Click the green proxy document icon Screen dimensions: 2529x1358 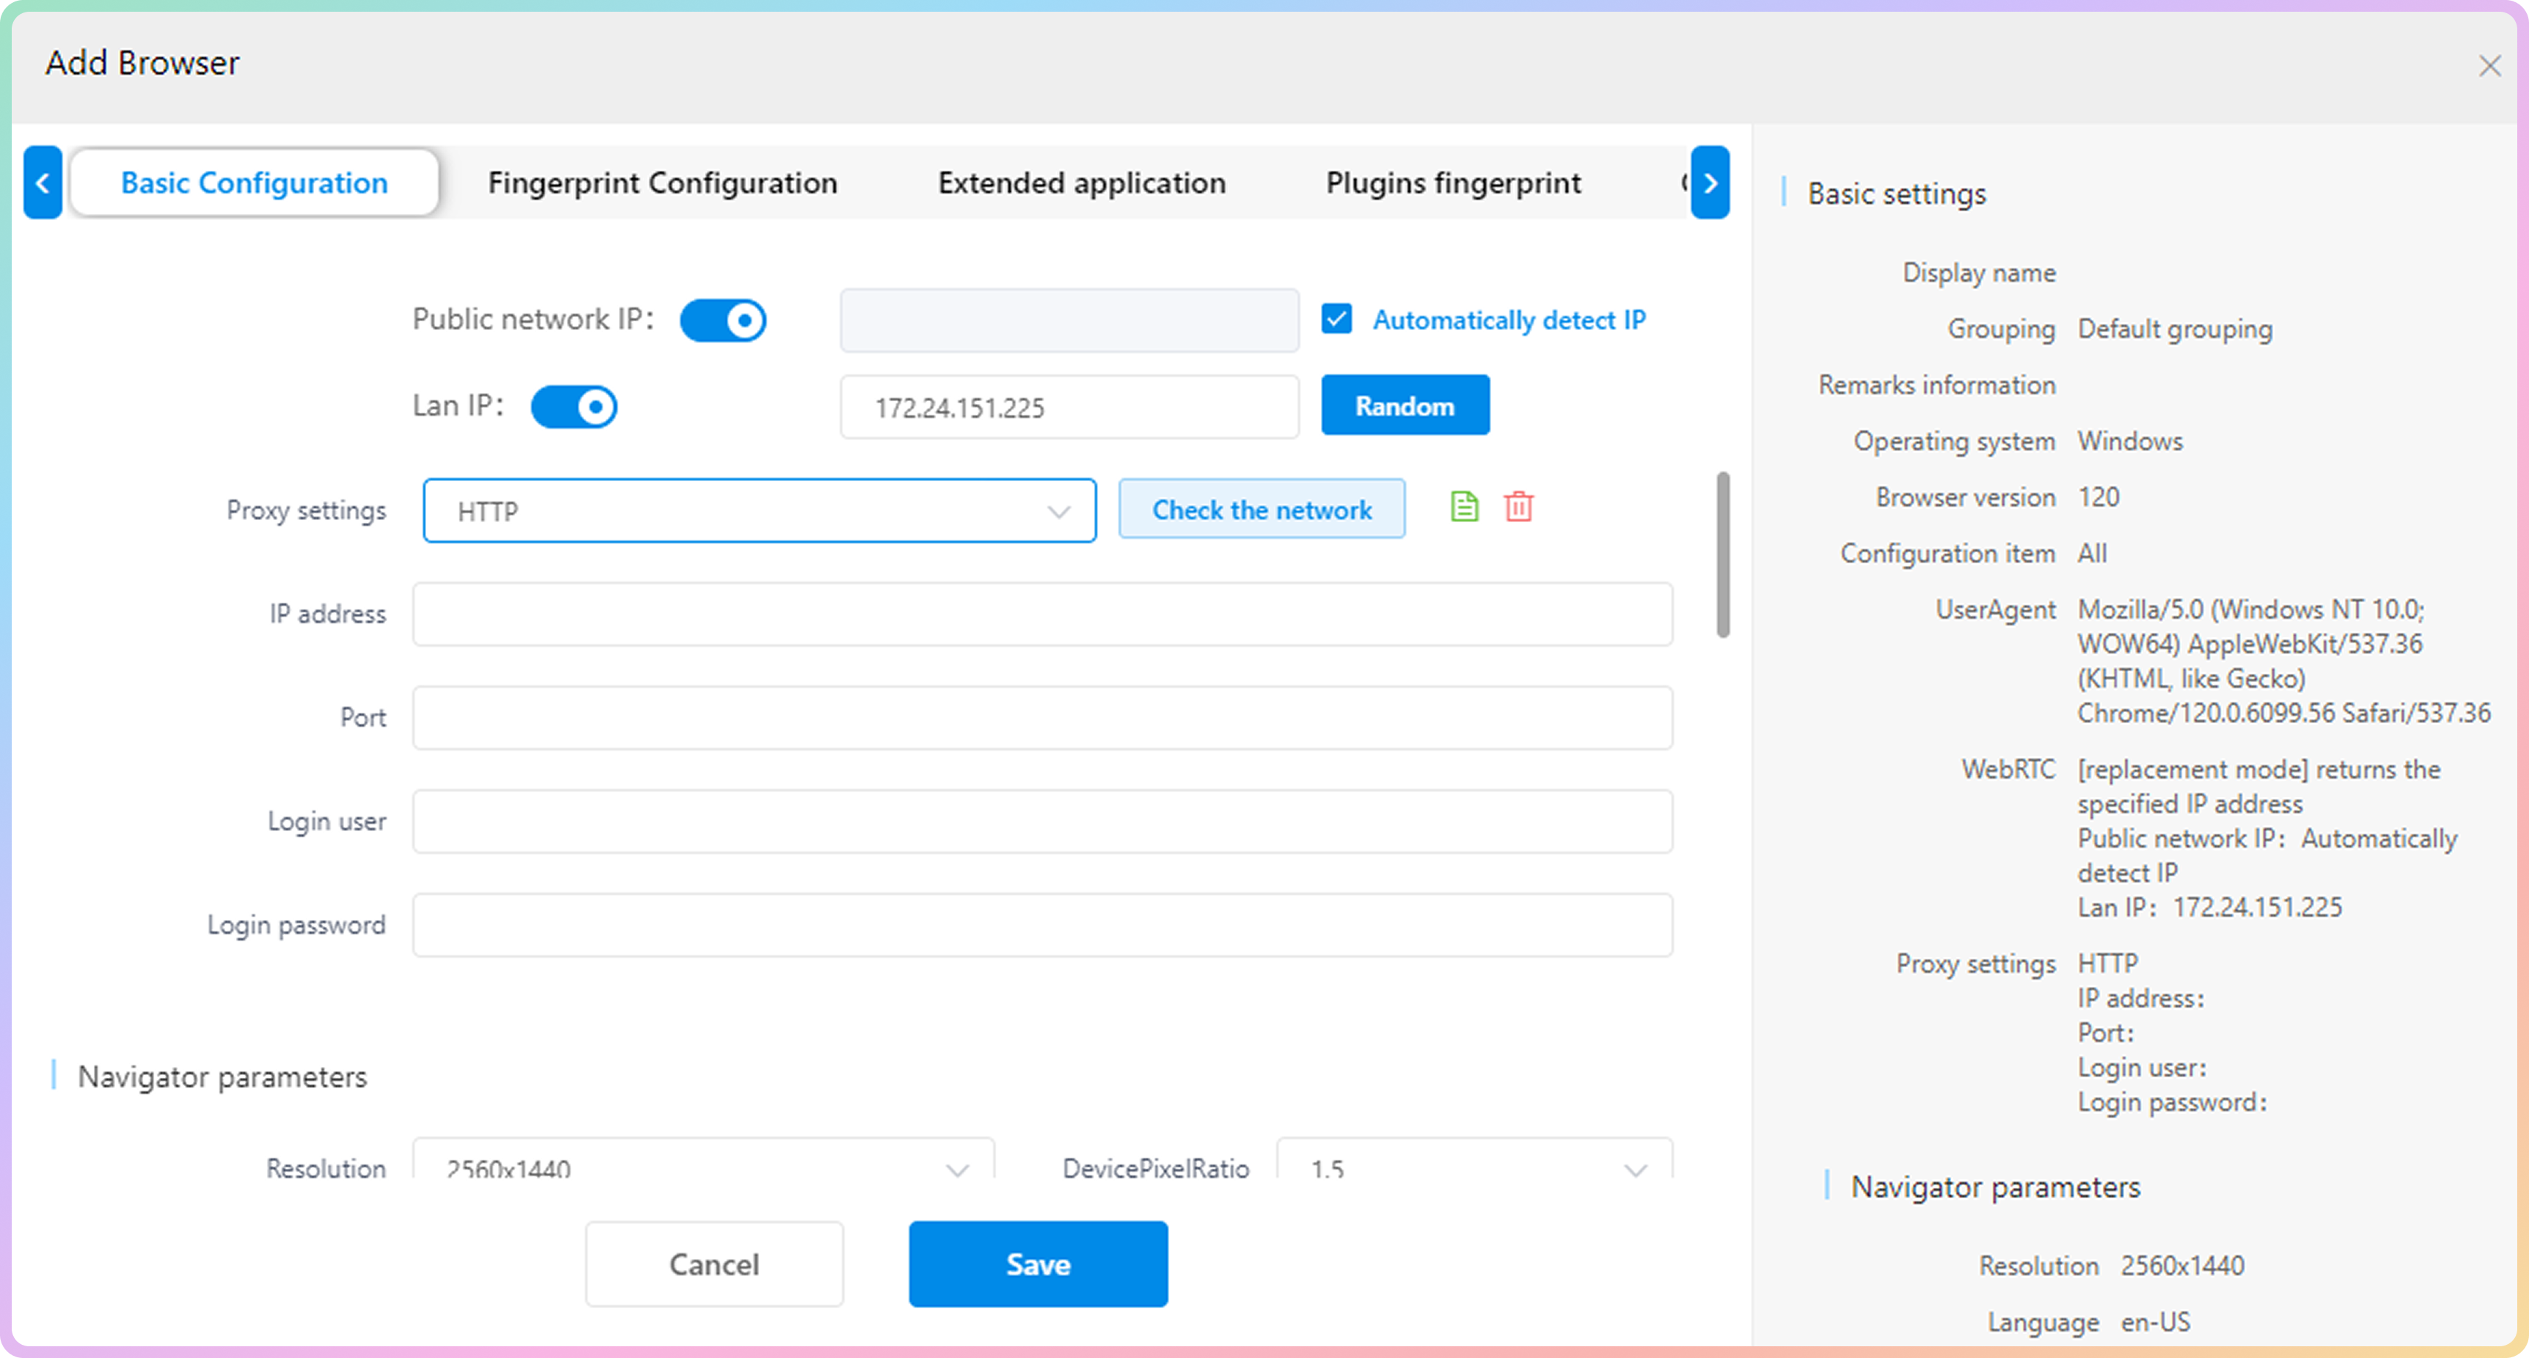click(x=1464, y=507)
